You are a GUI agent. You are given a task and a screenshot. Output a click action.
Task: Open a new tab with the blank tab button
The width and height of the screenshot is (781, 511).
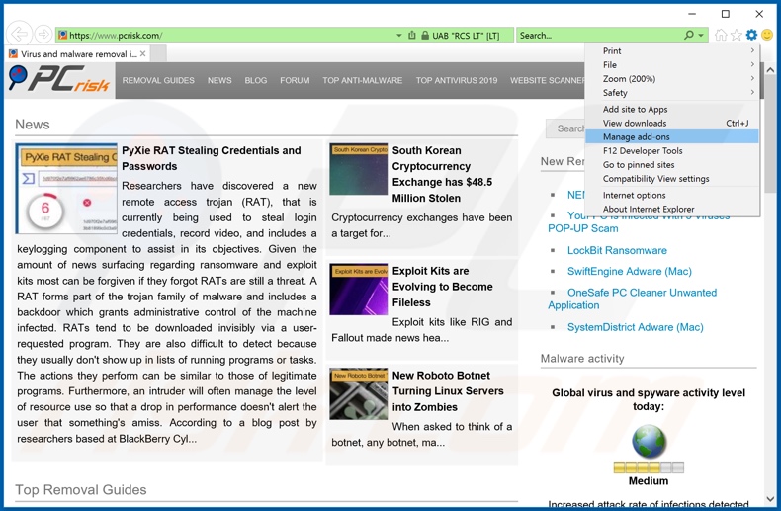[x=158, y=53]
